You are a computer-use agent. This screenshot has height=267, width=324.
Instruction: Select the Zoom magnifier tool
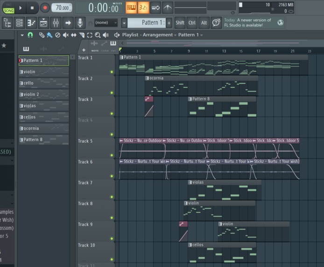click(x=98, y=35)
